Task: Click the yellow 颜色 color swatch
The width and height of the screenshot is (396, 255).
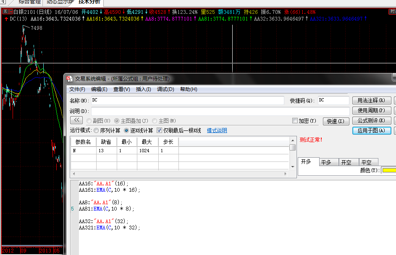Action: (388, 170)
